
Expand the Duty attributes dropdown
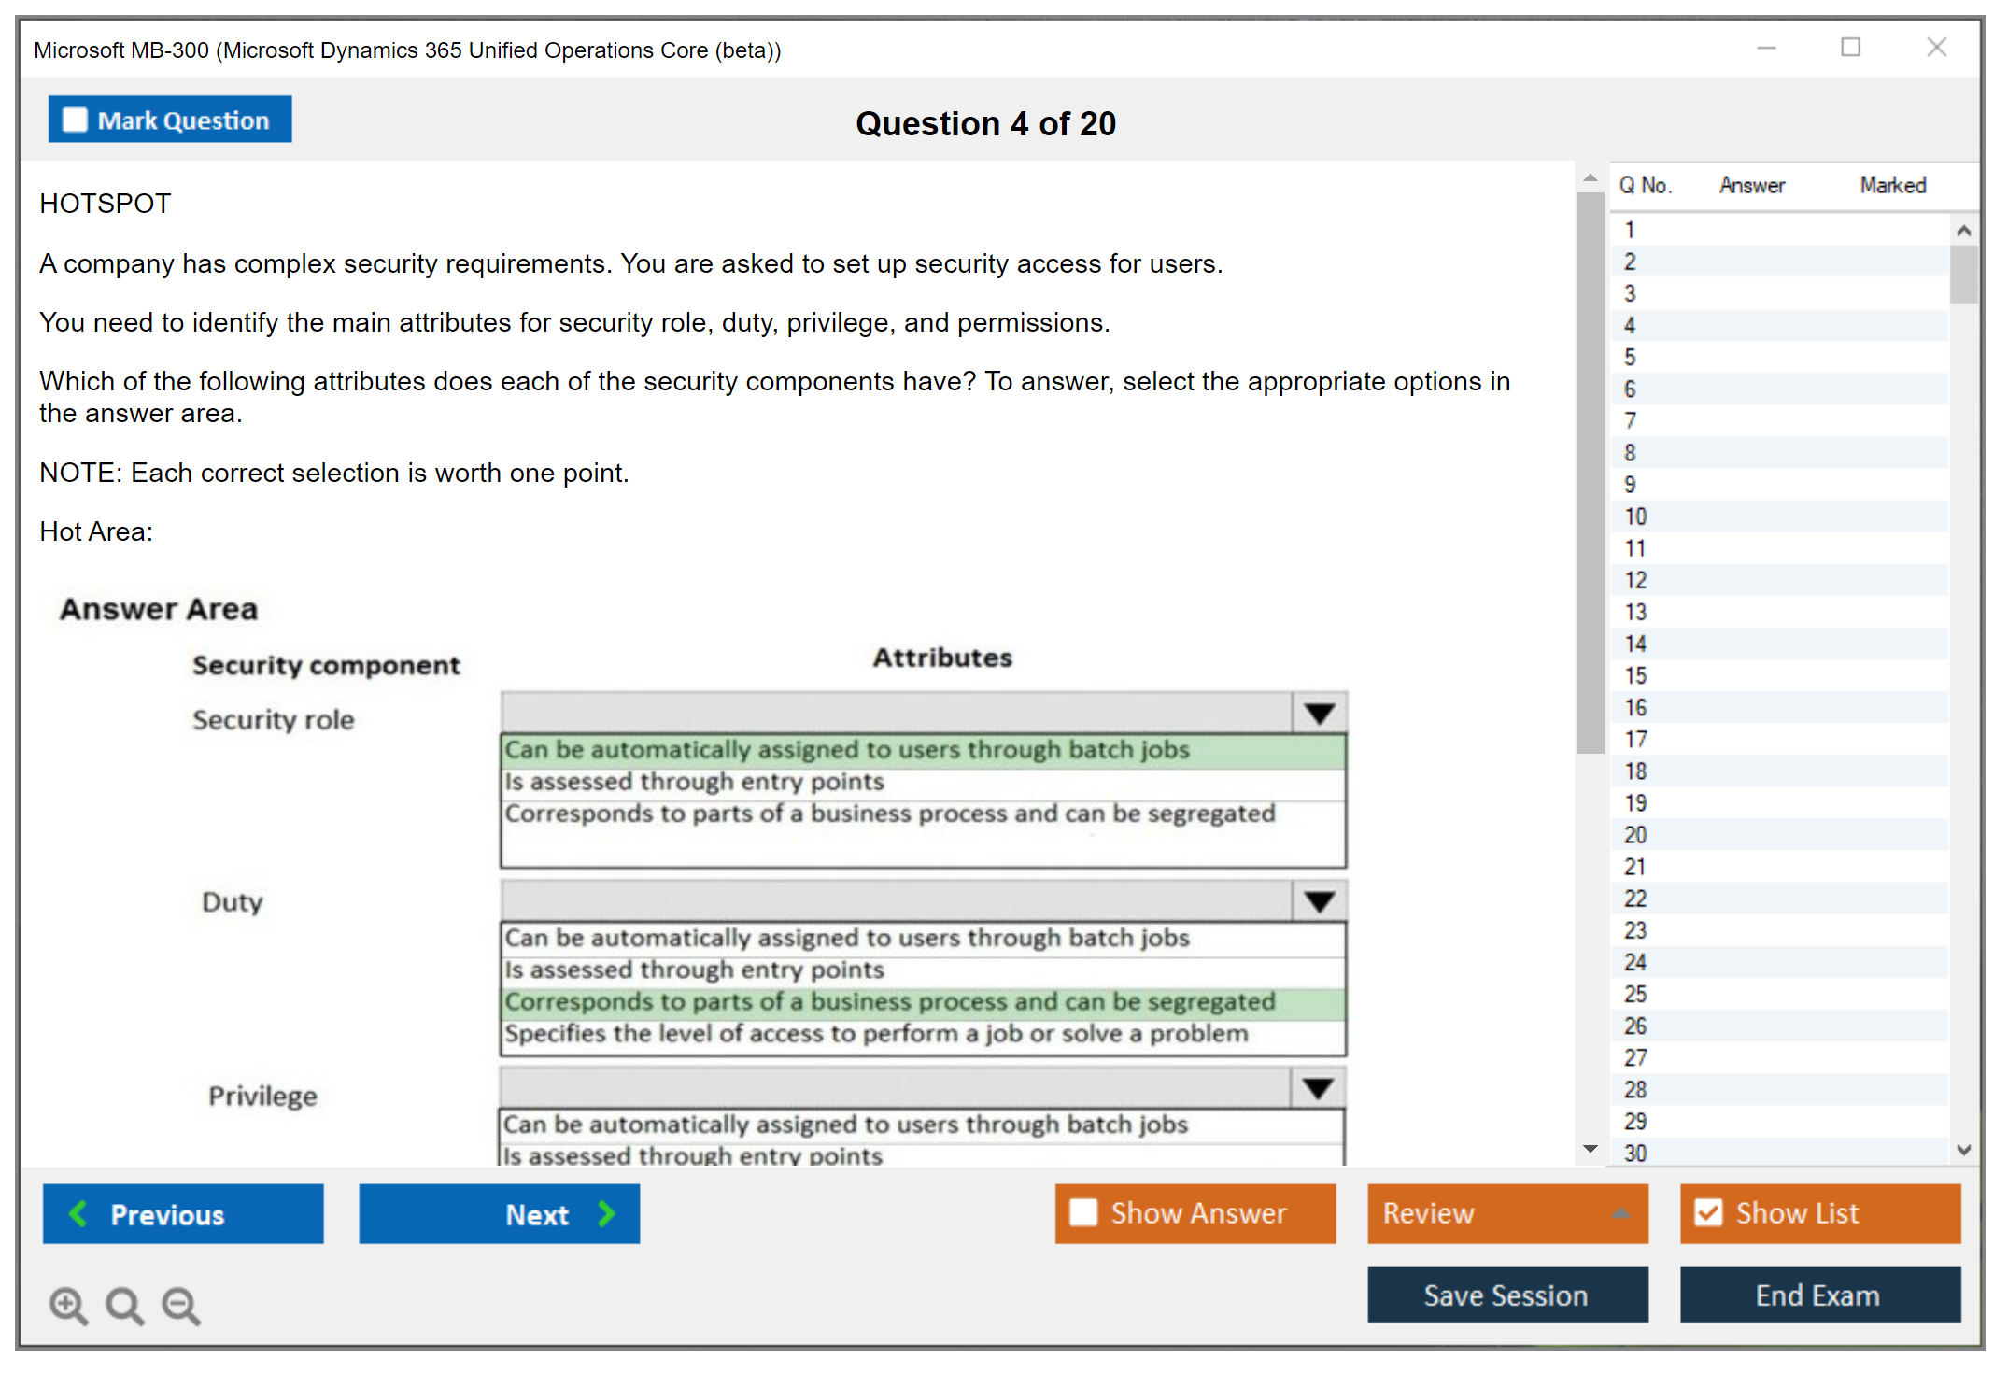click(1319, 902)
